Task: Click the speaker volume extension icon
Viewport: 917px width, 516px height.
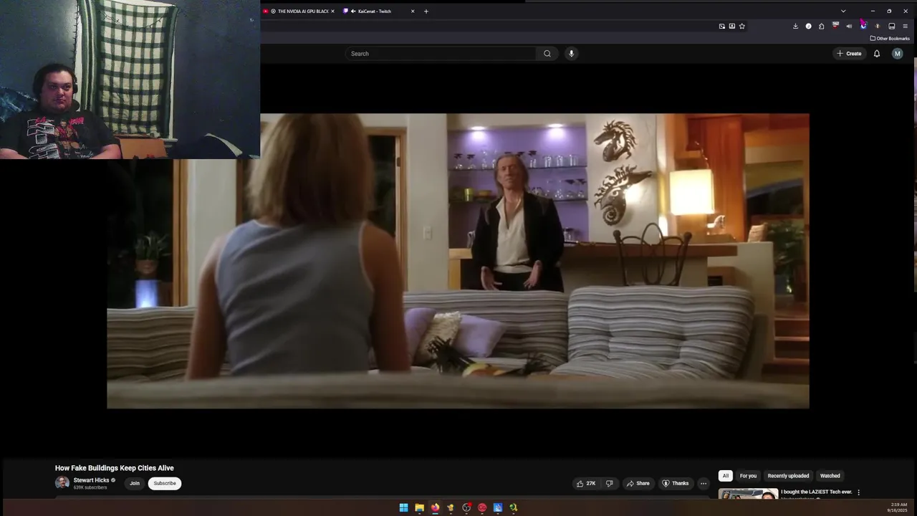Action: pyautogui.click(x=849, y=27)
